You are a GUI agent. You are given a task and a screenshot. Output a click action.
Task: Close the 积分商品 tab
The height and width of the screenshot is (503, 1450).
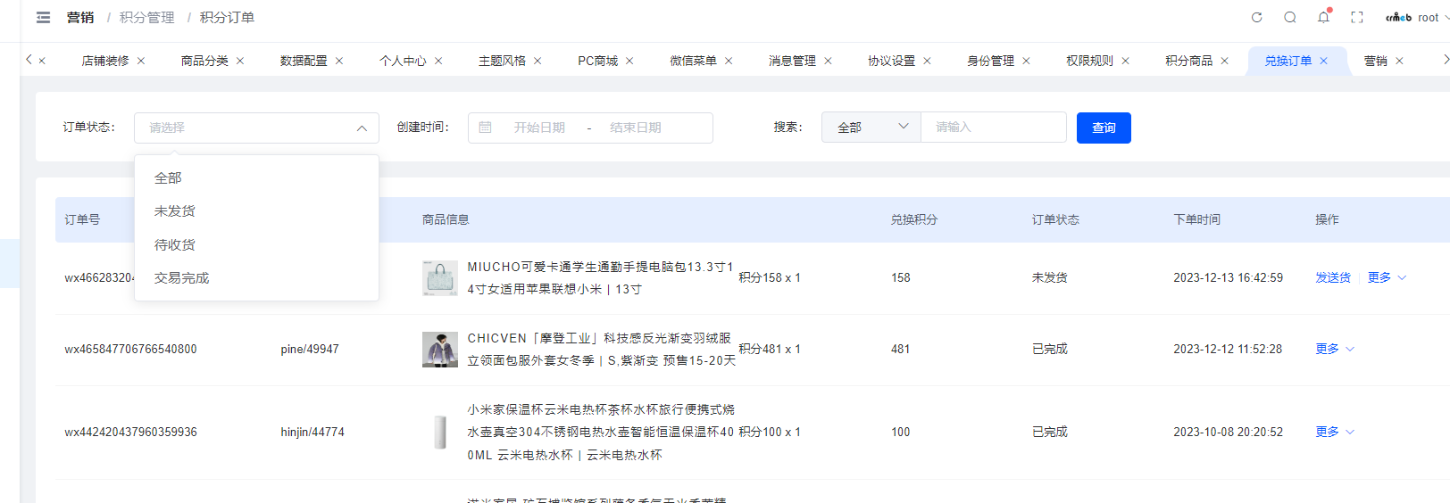pyautogui.click(x=1224, y=61)
